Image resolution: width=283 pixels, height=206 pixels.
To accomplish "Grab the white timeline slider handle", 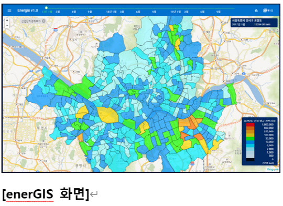I will pyautogui.click(x=46, y=8).
